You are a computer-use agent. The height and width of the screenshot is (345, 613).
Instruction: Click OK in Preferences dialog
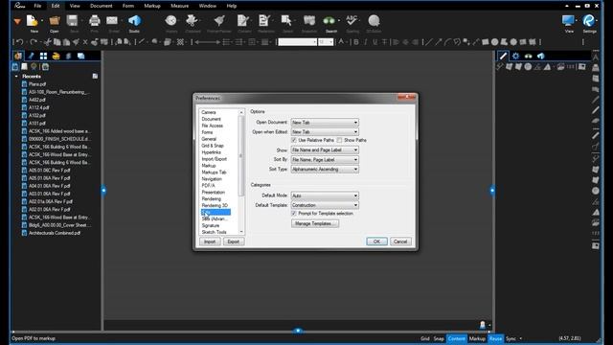click(376, 241)
